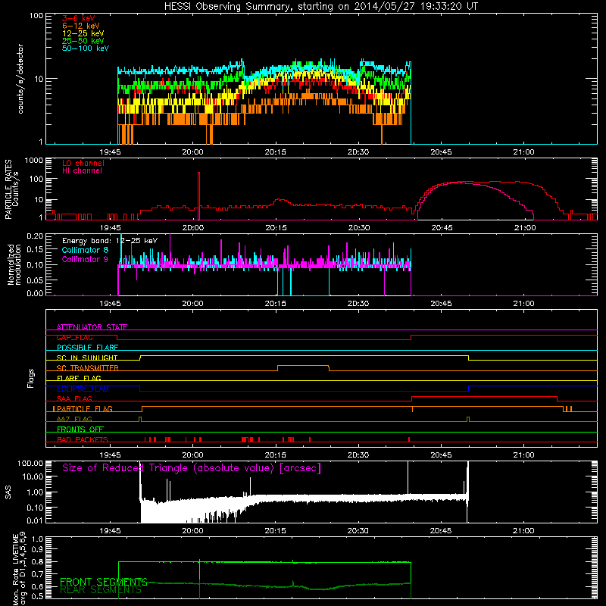Click the 21:00 tick label under the top panel
The height and width of the screenshot is (606, 606).
pyautogui.click(x=523, y=152)
